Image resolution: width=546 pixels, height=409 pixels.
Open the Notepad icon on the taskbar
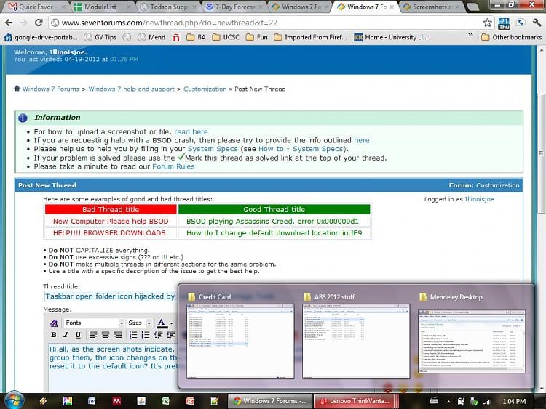(214, 401)
